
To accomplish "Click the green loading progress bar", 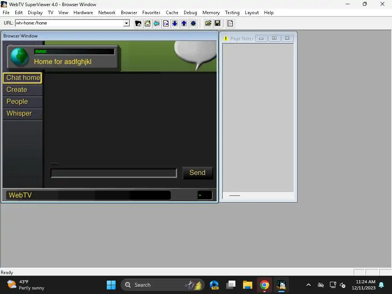I will (74, 52).
